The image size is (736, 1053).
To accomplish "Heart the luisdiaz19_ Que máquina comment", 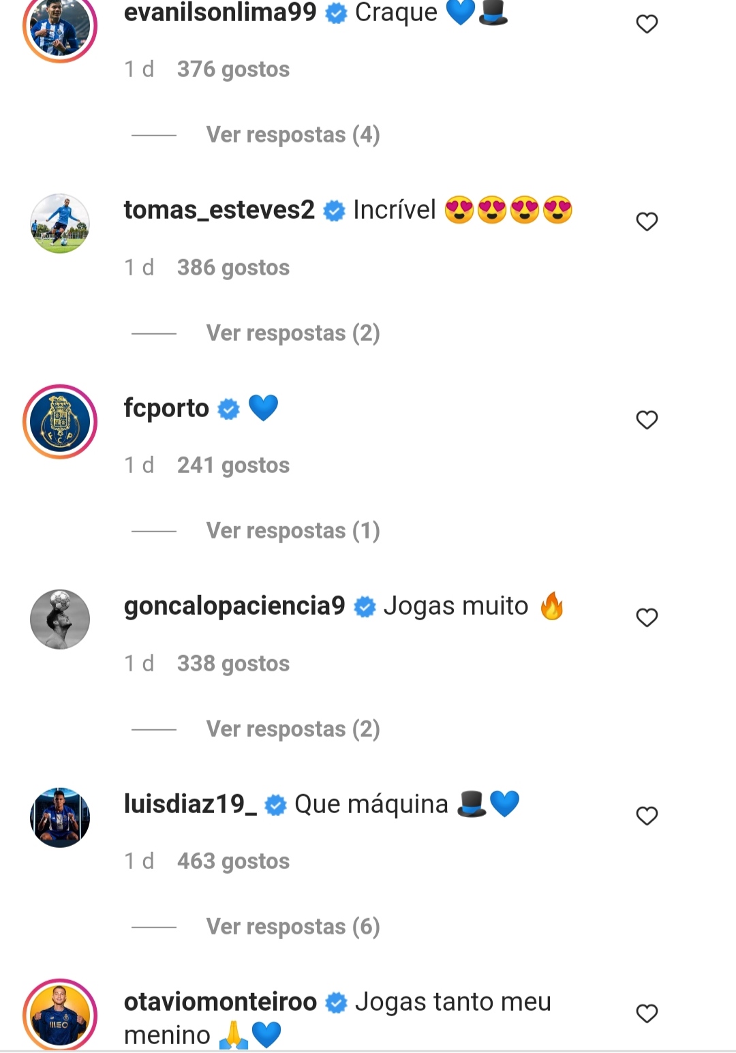I will pos(647,816).
